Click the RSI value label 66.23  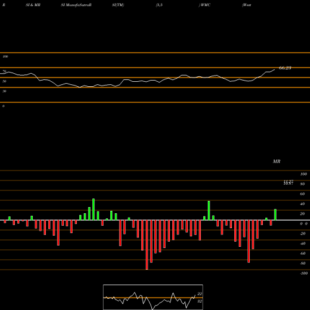[x=285, y=68]
